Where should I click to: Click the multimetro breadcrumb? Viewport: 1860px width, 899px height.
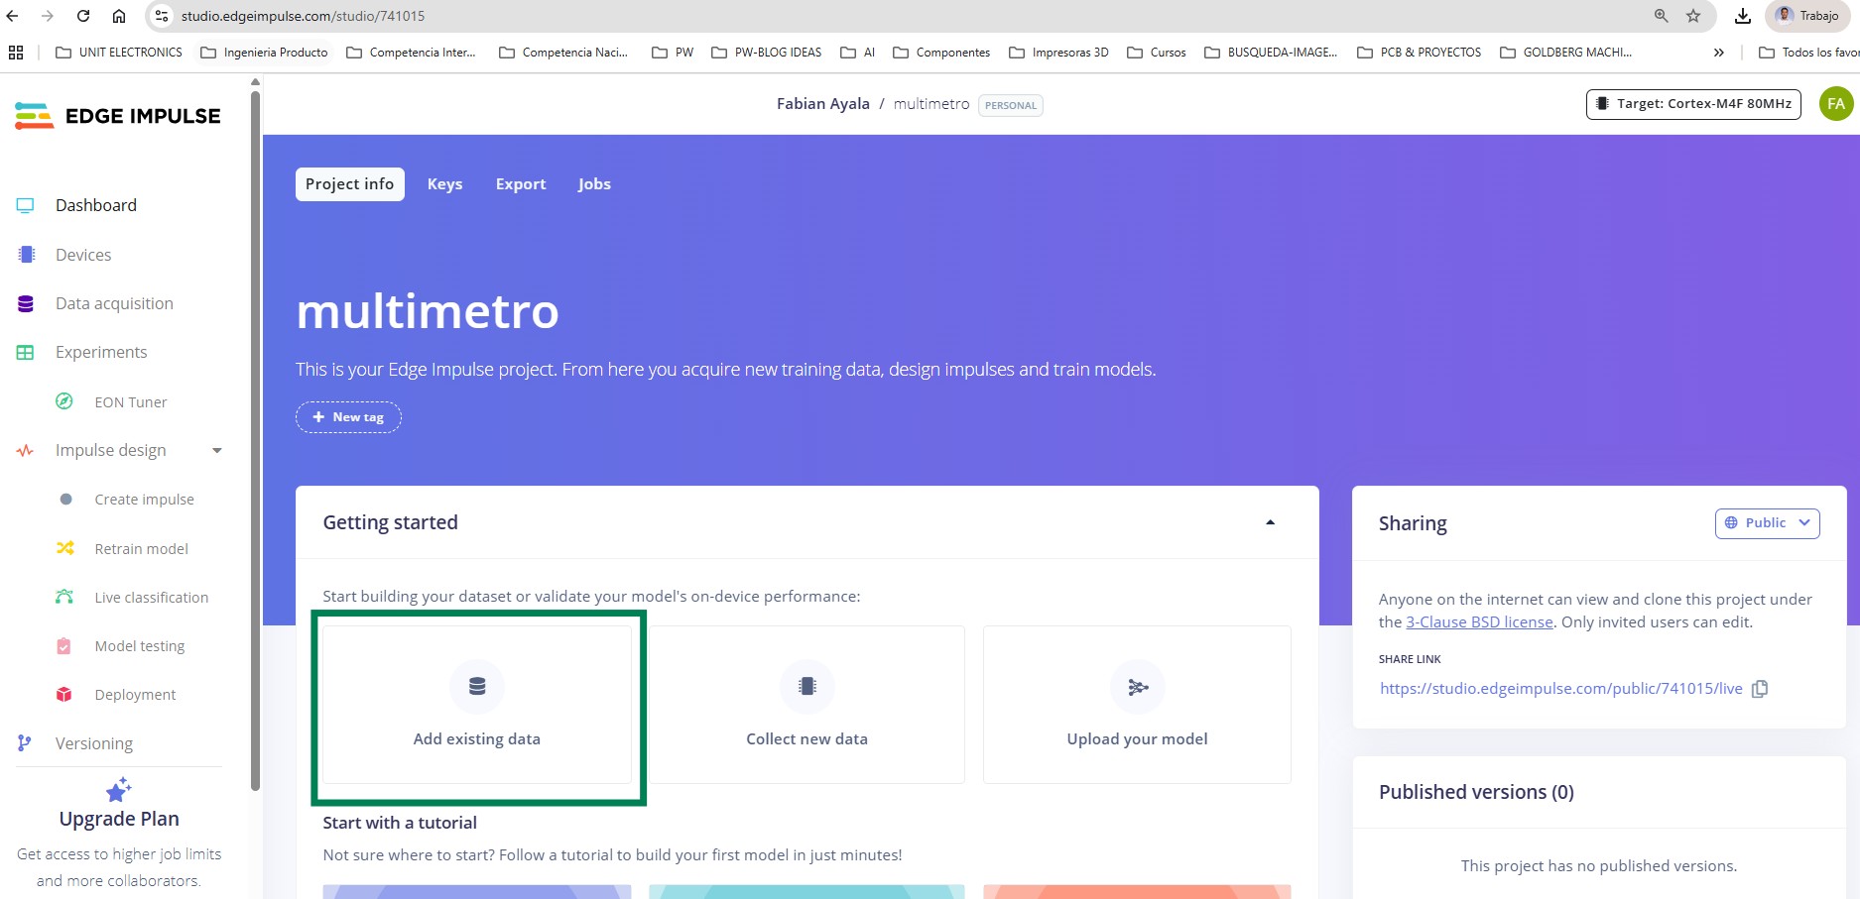click(931, 104)
